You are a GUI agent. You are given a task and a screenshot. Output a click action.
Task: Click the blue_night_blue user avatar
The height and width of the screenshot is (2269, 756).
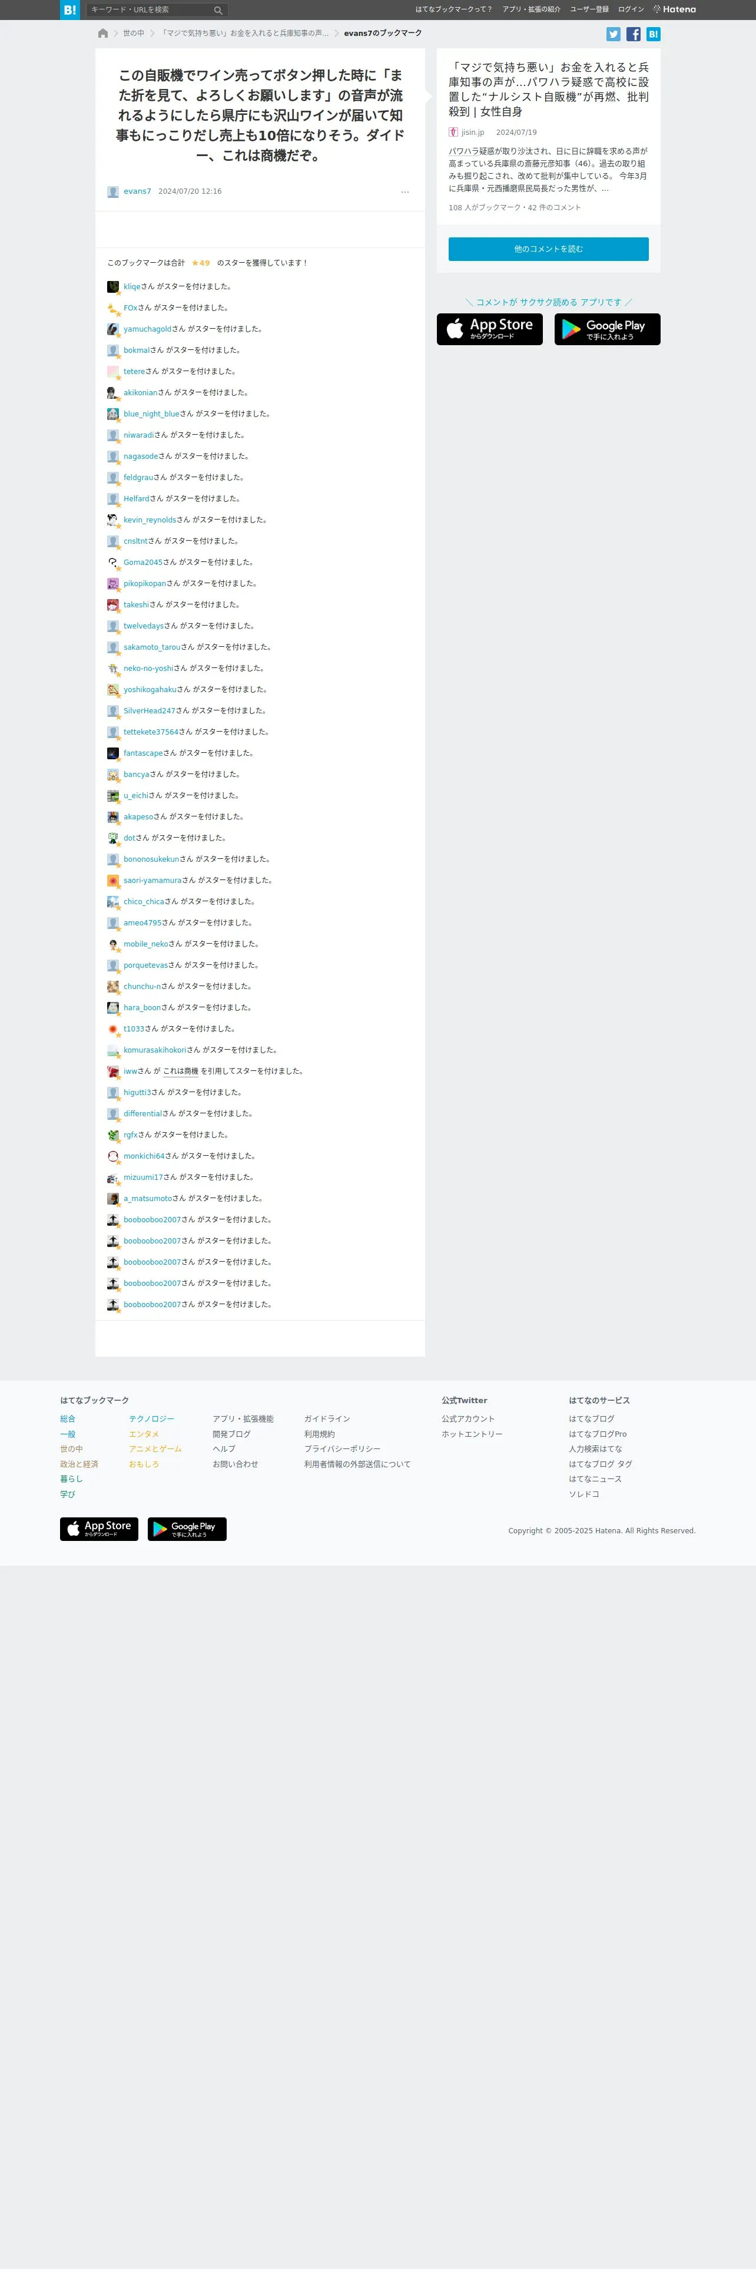click(112, 414)
